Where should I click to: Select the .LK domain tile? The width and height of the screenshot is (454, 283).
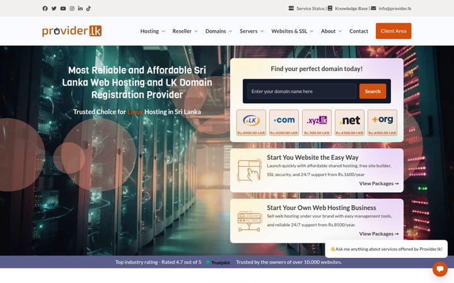pyautogui.click(x=251, y=123)
